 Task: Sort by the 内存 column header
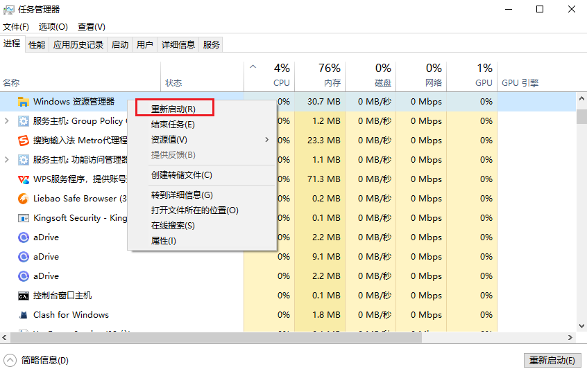coord(320,76)
